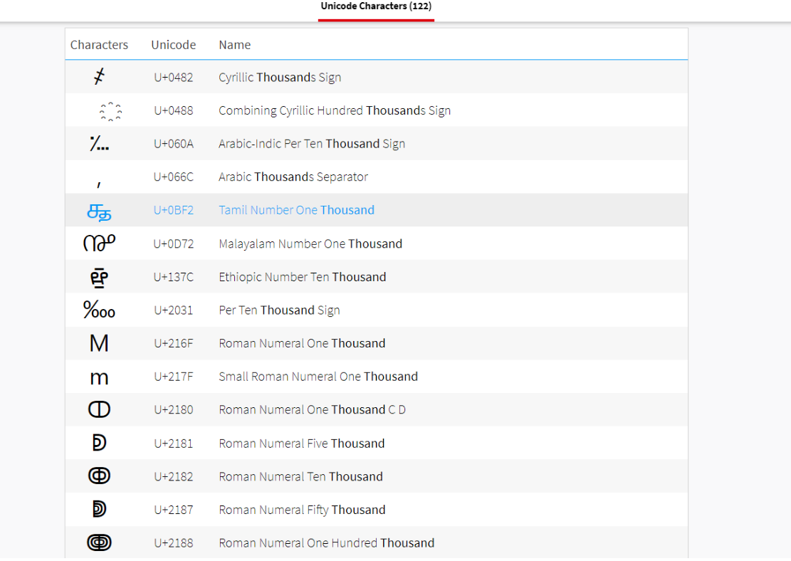Open the Unicode Characters (122) tab
This screenshot has width=791, height=561.
[376, 6]
